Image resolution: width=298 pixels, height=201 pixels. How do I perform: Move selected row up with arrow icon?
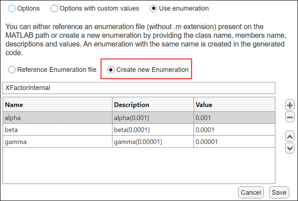pos(289,136)
